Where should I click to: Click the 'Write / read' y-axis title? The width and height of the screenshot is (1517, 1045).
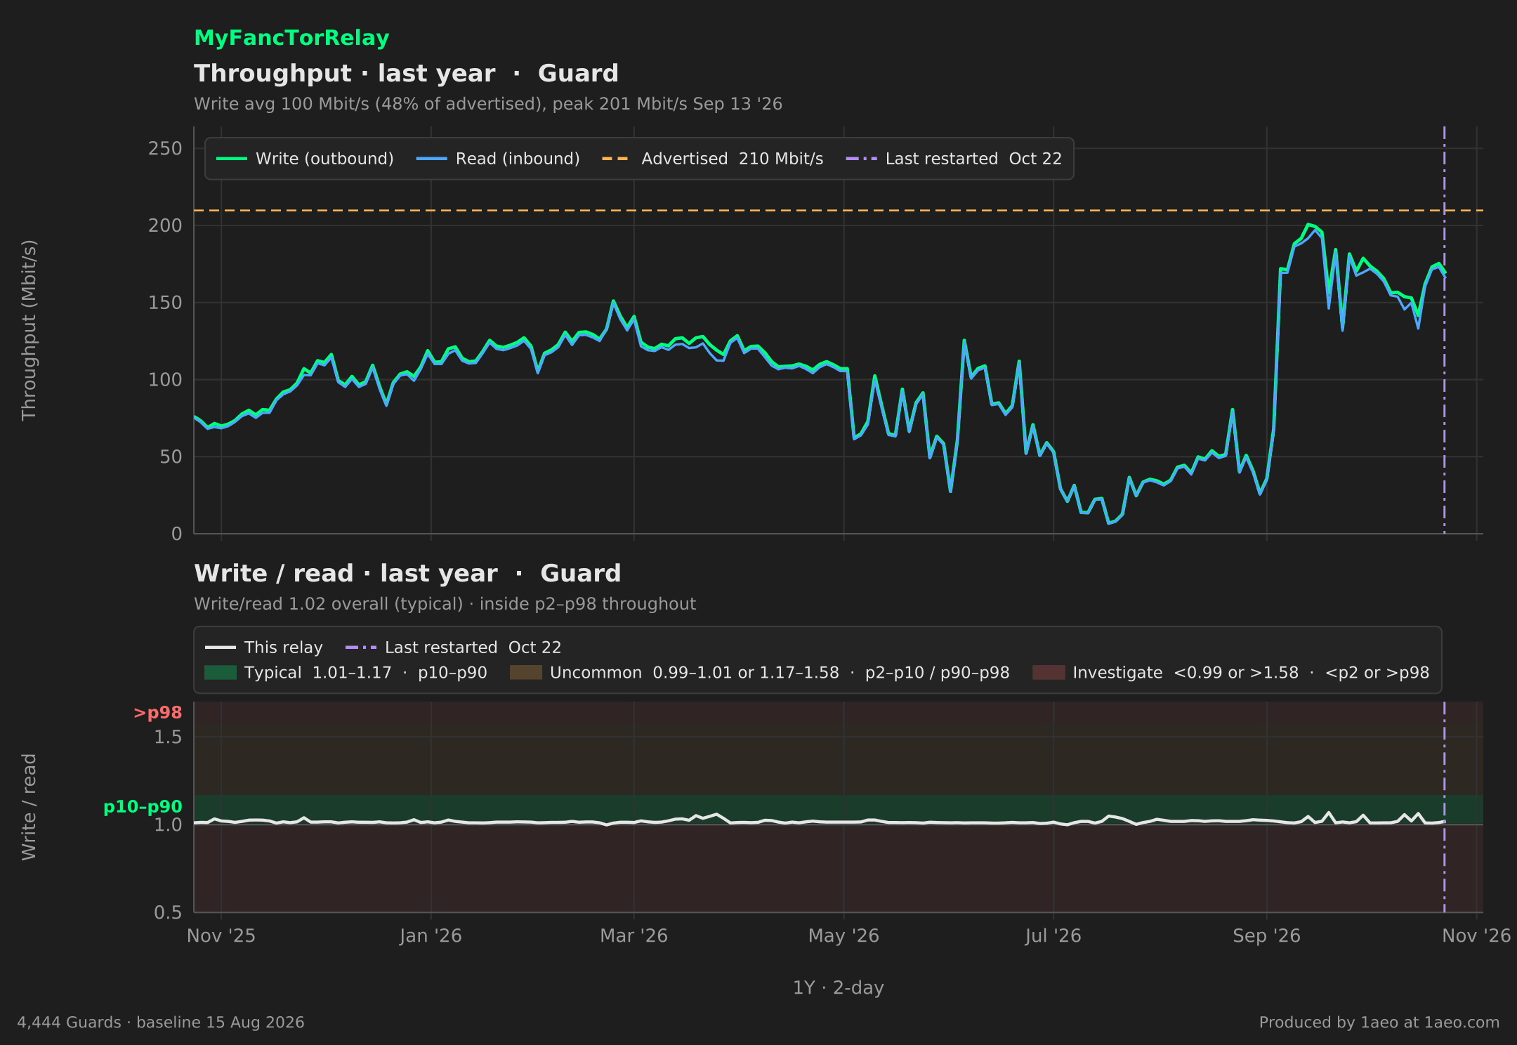(29, 807)
